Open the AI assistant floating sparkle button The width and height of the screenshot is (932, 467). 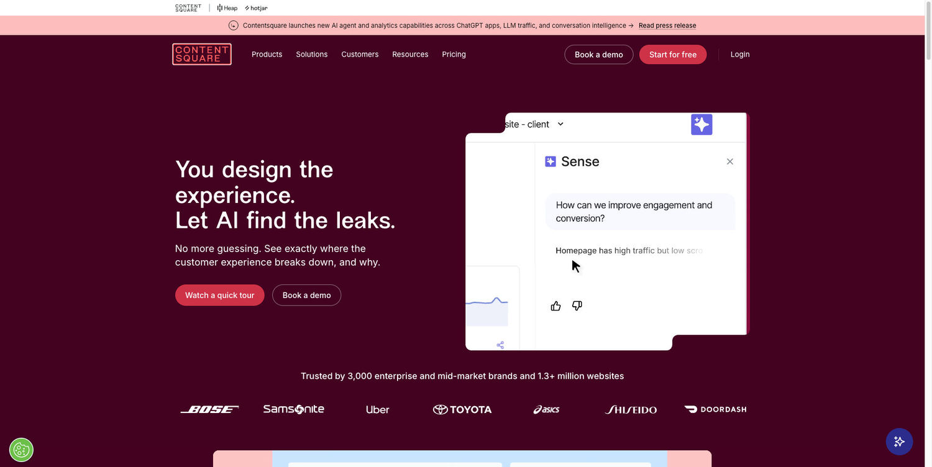click(899, 442)
